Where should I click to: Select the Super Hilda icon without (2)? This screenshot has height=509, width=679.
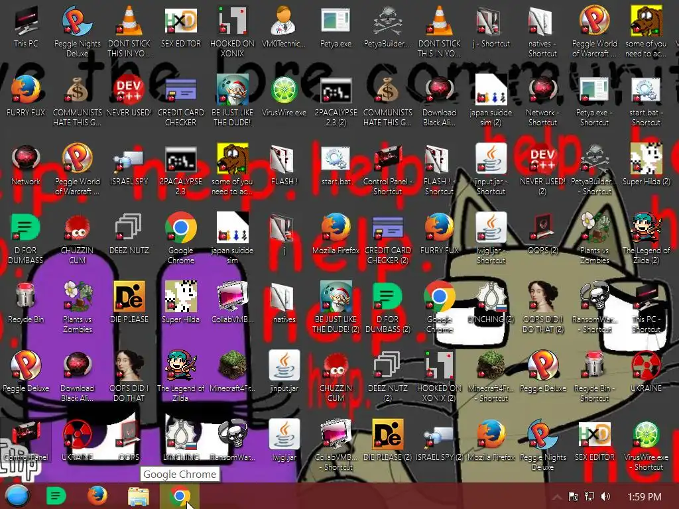click(181, 302)
